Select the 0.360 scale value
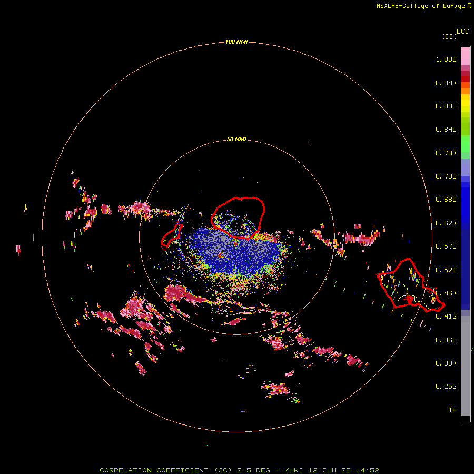474x474 pixels. (446, 340)
